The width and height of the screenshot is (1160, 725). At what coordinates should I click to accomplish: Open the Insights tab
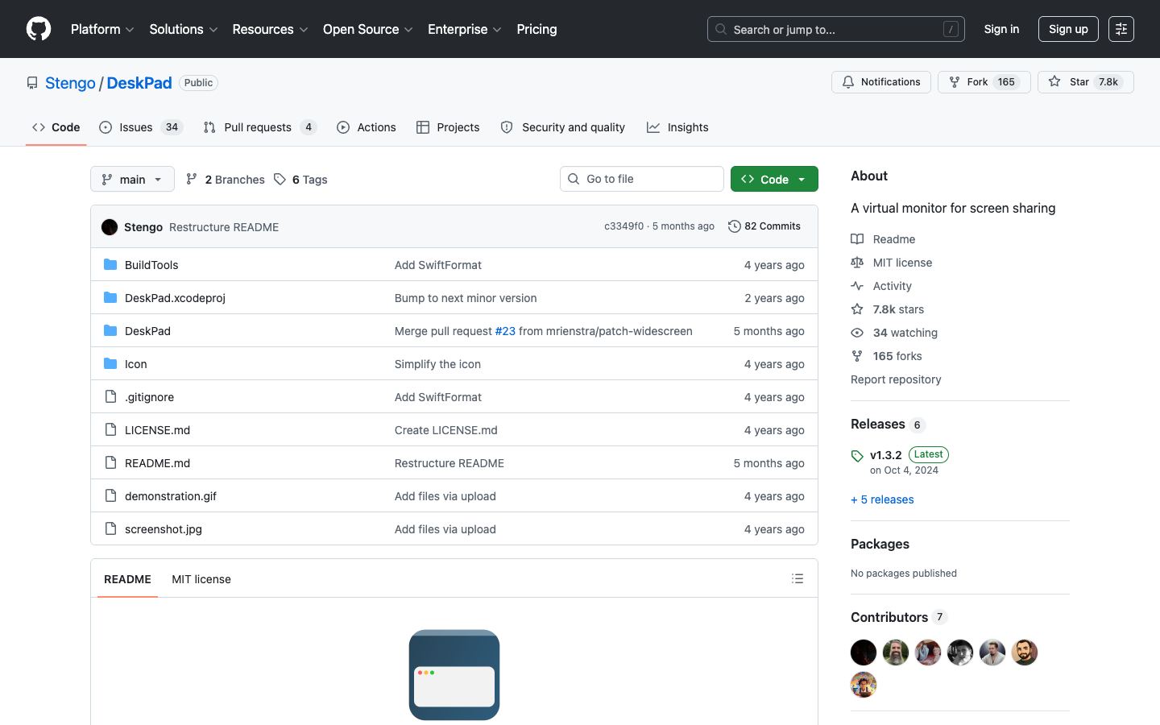click(x=677, y=127)
